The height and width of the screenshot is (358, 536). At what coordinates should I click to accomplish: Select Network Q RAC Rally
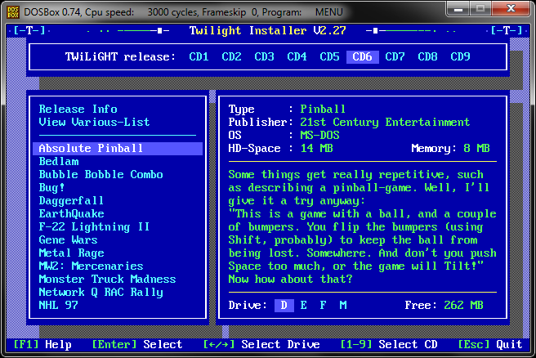coord(100,293)
